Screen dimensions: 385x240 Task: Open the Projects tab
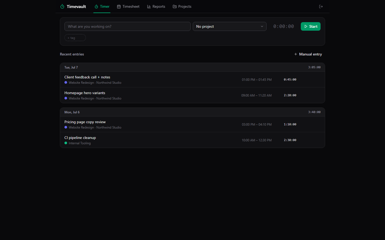[182, 6]
